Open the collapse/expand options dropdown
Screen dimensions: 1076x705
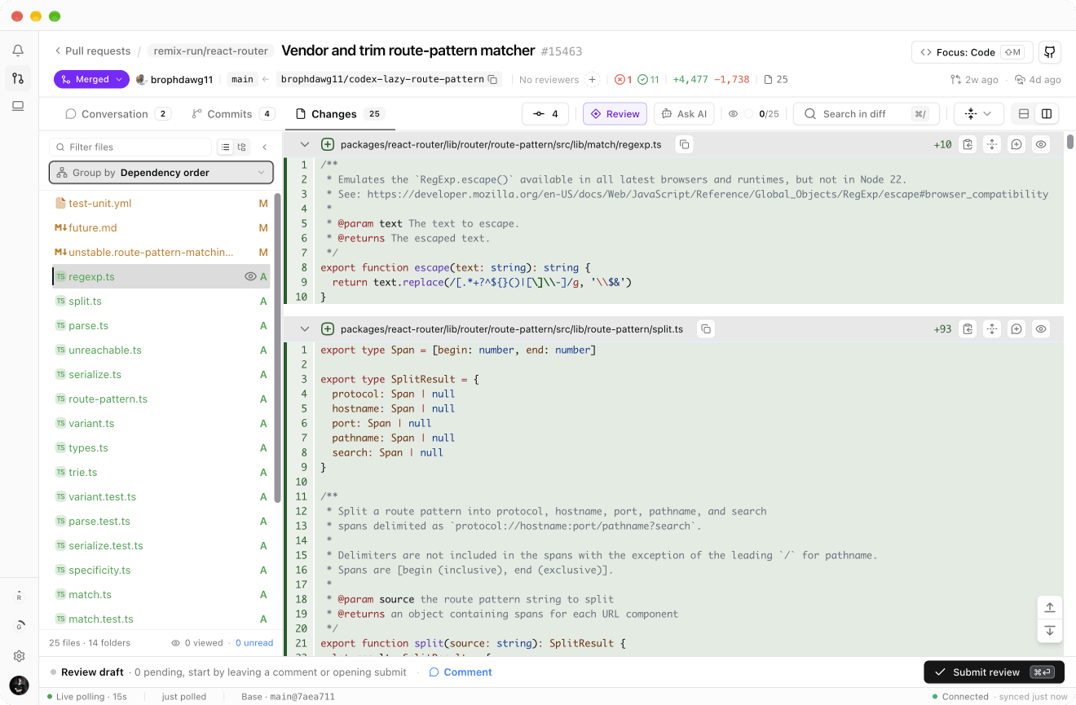(978, 114)
